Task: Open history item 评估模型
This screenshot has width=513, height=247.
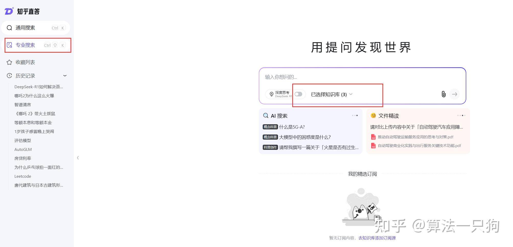Action: tap(23, 140)
